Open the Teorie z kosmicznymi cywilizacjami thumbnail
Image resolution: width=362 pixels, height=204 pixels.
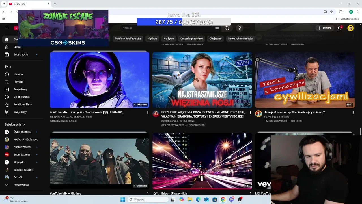(305, 80)
